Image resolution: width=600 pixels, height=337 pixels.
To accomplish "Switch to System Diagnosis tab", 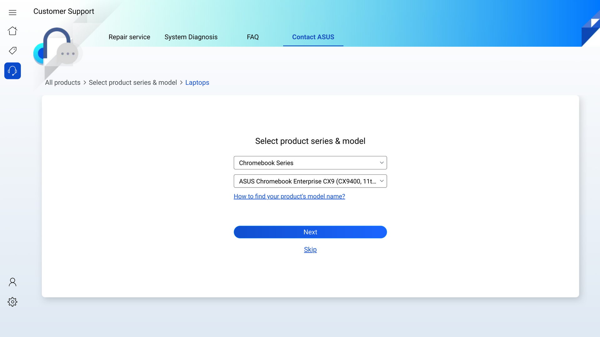I will [x=191, y=37].
